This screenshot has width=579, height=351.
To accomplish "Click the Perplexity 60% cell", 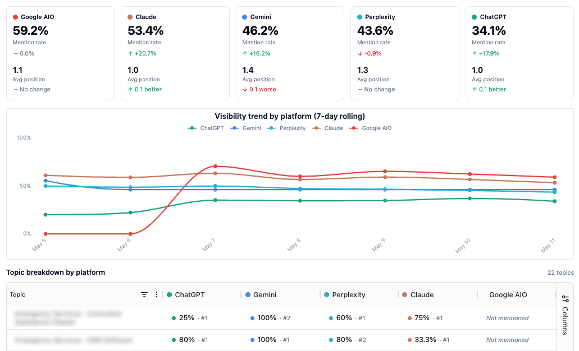I will pos(347,318).
